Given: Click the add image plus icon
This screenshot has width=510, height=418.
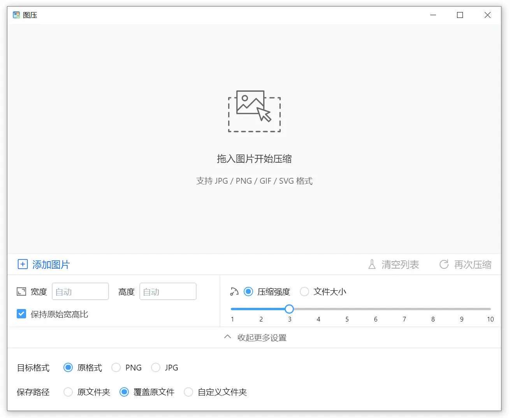Looking at the screenshot, I should click(x=23, y=264).
